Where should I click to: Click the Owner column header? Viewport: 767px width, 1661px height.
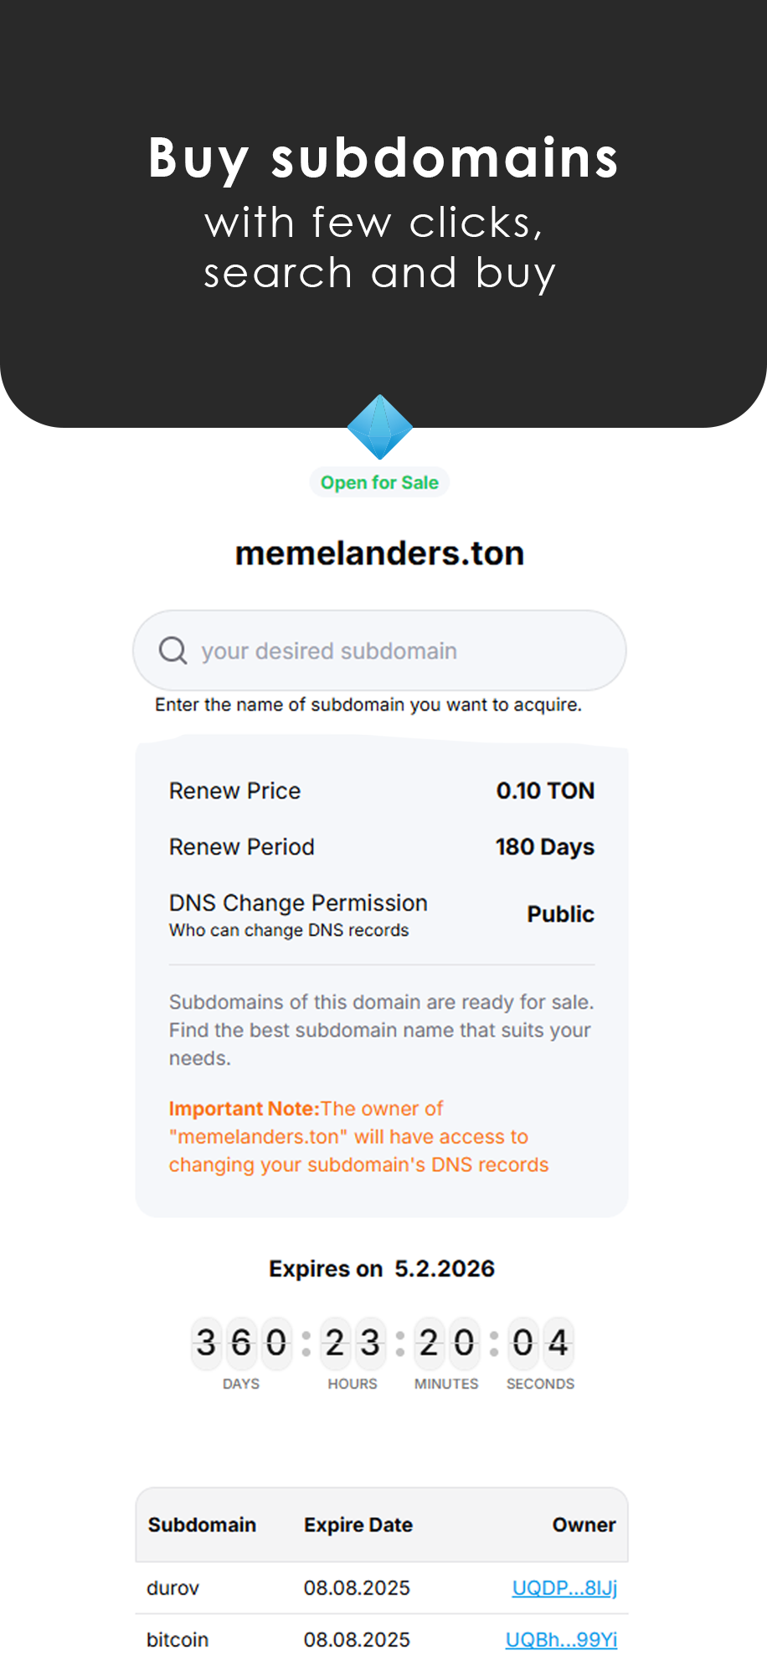tap(584, 1525)
